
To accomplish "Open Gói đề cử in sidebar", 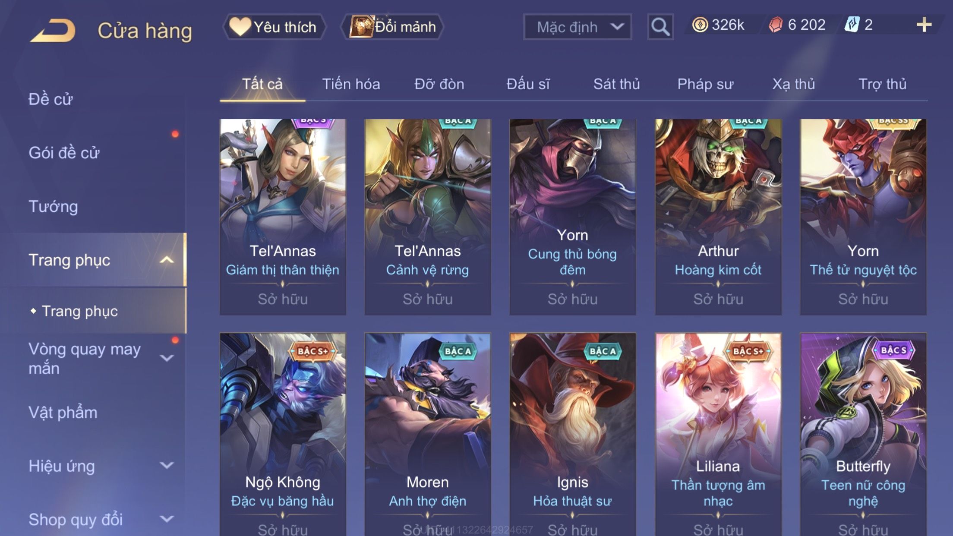I will (64, 153).
